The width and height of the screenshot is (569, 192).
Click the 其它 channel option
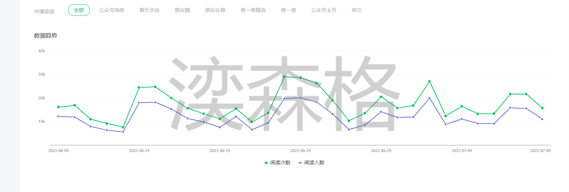tap(356, 10)
